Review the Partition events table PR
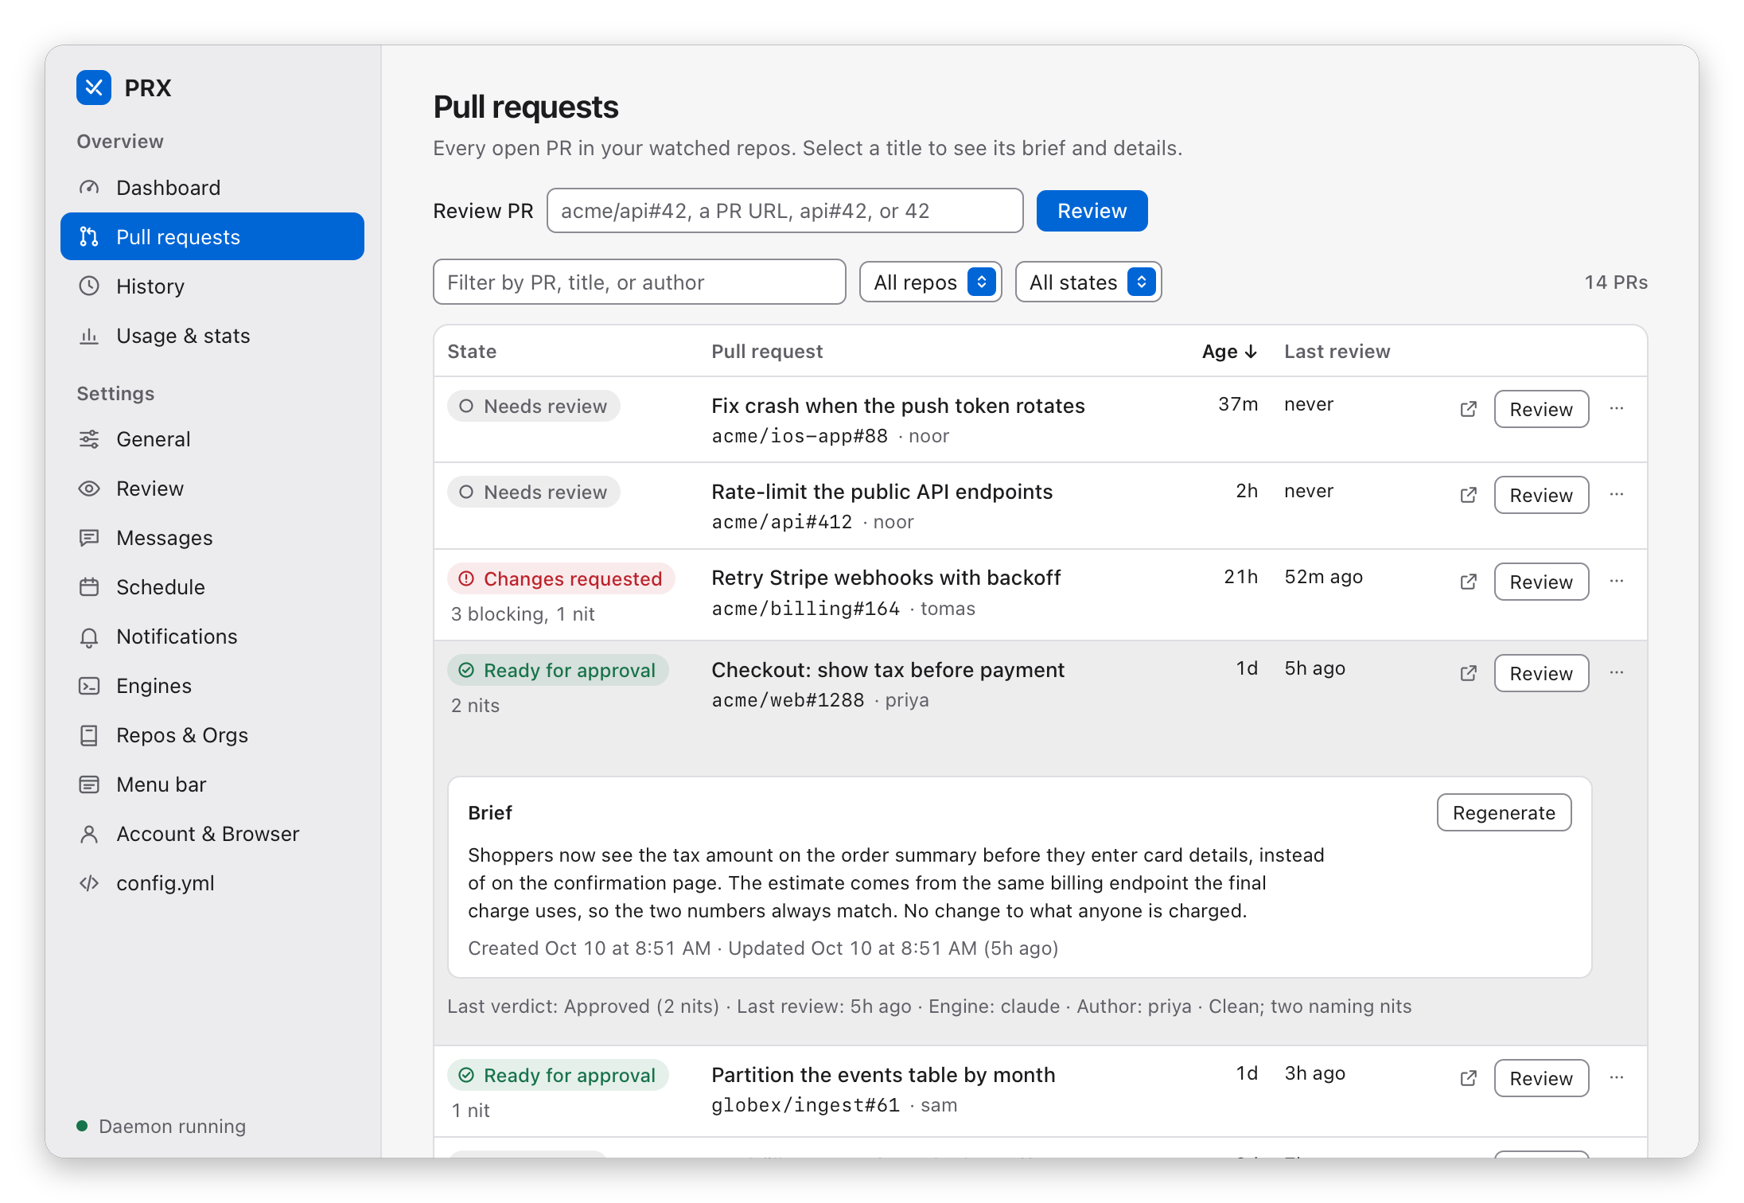Screen dimensions: 1744x1203 coord(1541,1078)
